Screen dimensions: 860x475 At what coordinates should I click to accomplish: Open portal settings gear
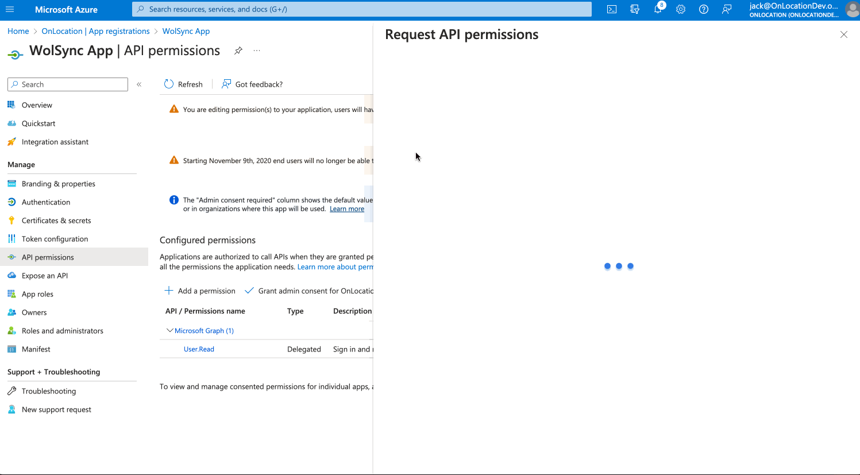coord(681,9)
